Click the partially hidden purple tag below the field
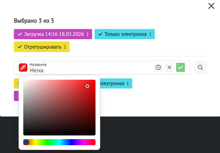This screenshot has height=153, width=220. tap(16, 96)
